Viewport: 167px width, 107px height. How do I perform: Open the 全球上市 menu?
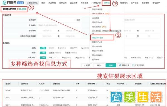pos(63,3)
